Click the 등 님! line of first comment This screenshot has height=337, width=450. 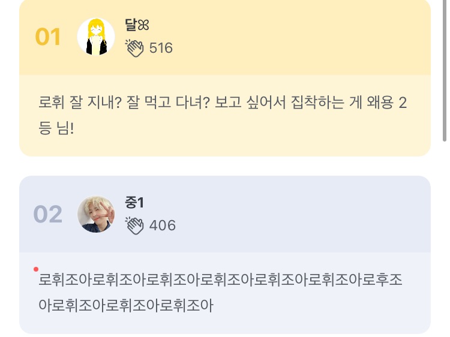pyautogui.click(x=56, y=128)
